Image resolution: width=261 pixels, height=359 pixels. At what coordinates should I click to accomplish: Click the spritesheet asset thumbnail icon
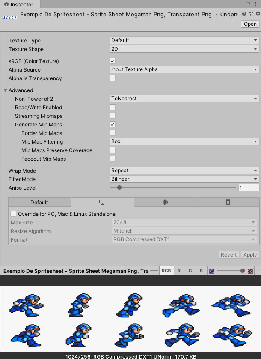tap(9, 18)
